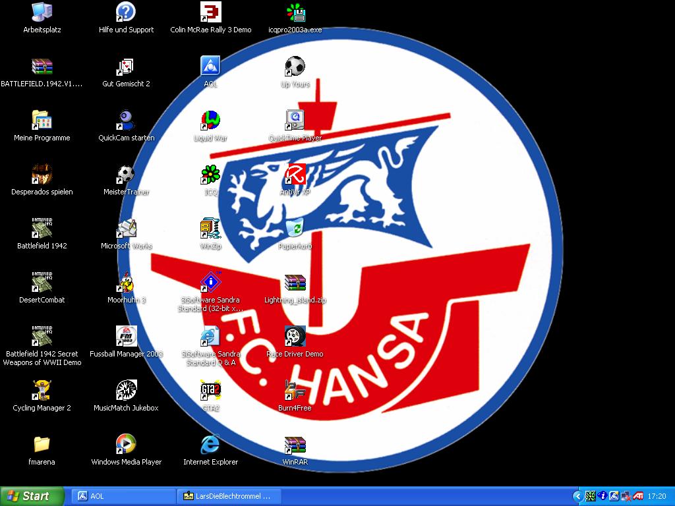The height and width of the screenshot is (506, 675).
Task: Click the ATI tray icon
Action: (x=638, y=496)
